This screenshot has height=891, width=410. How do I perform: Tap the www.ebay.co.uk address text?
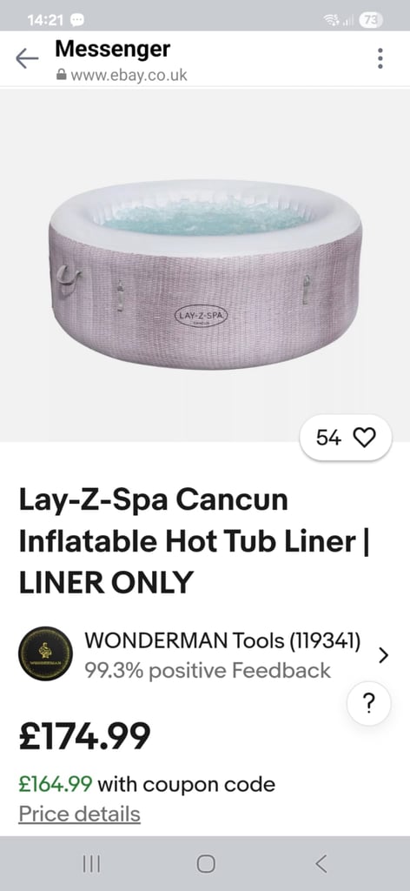(129, 75)
